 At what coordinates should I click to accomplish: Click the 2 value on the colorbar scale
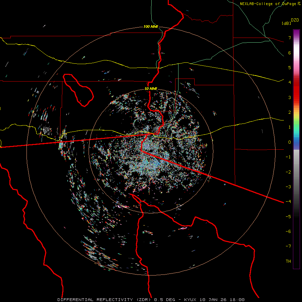(x=290, y=112)
